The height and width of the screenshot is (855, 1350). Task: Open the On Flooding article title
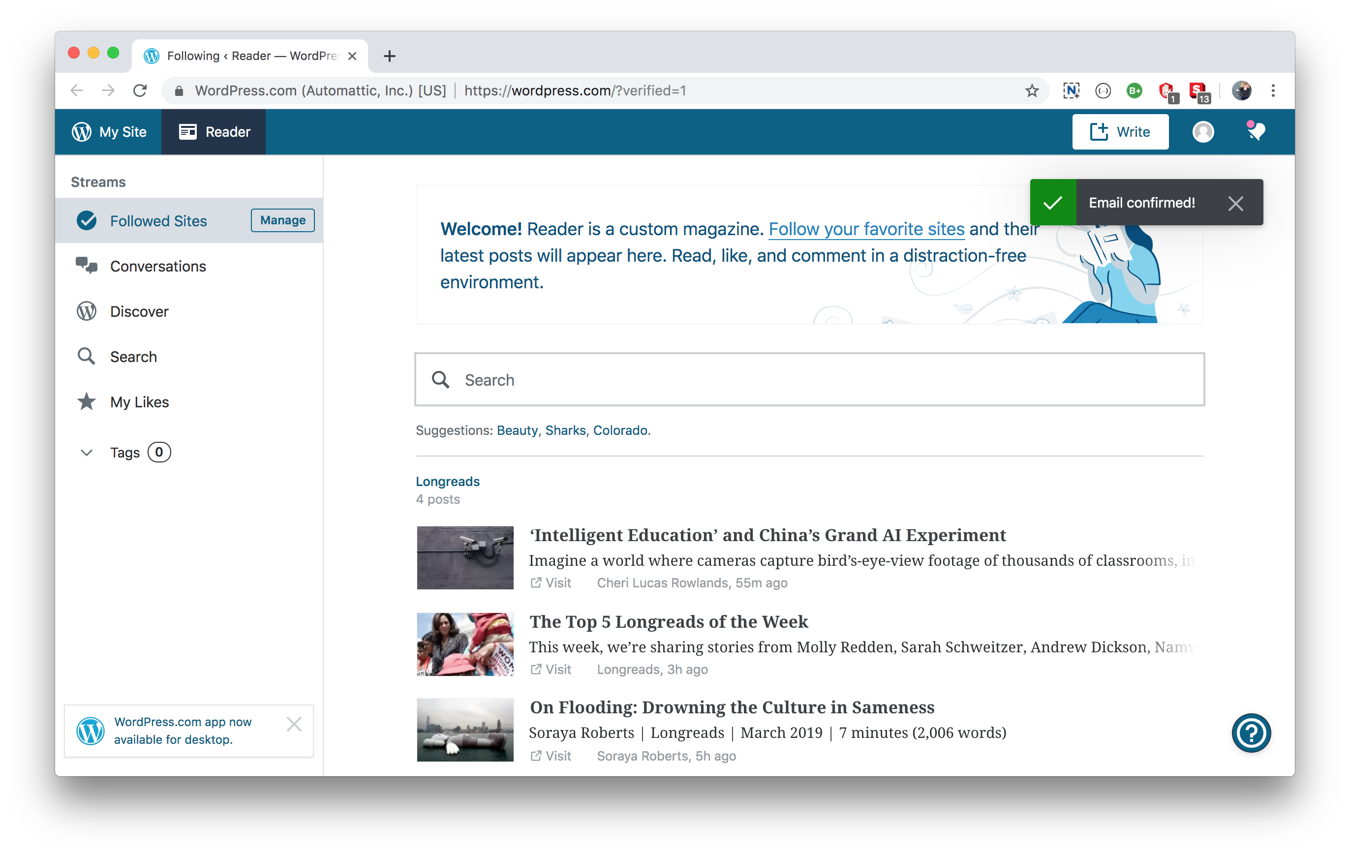(x=732, y=707)
